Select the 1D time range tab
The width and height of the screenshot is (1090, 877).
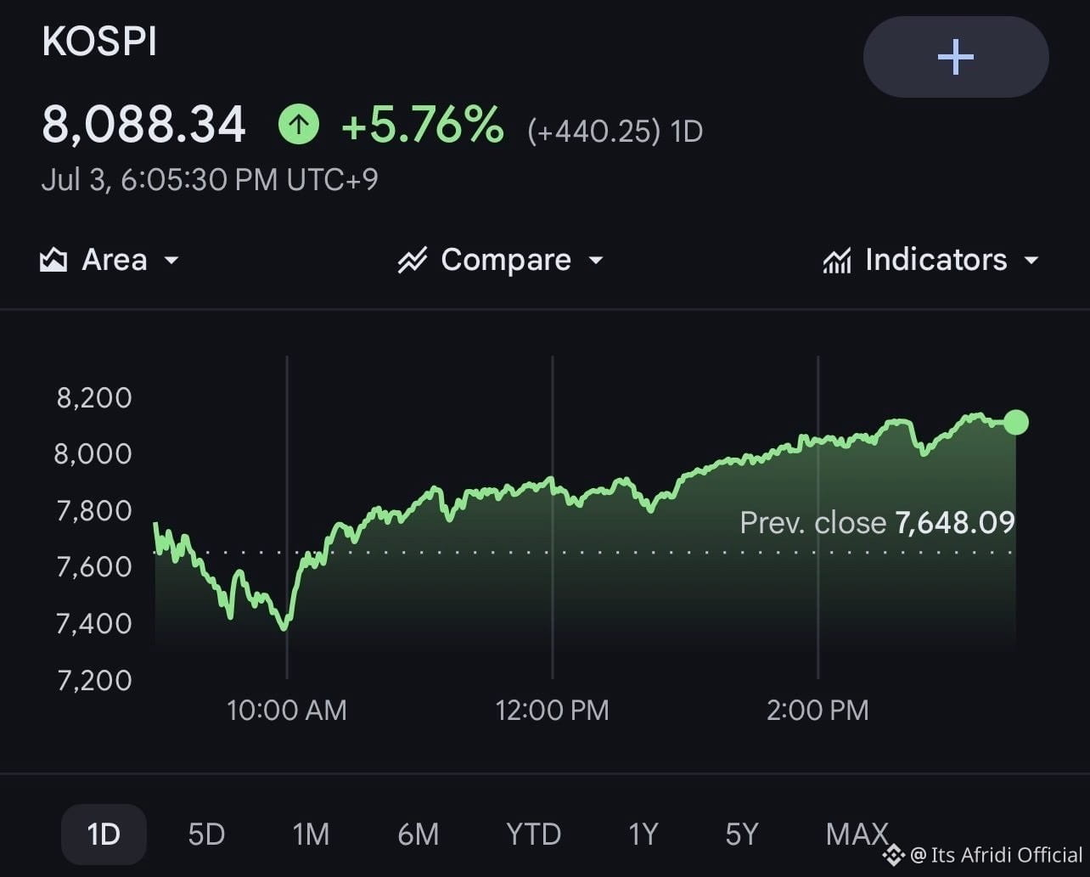click(x=104, y=834)
